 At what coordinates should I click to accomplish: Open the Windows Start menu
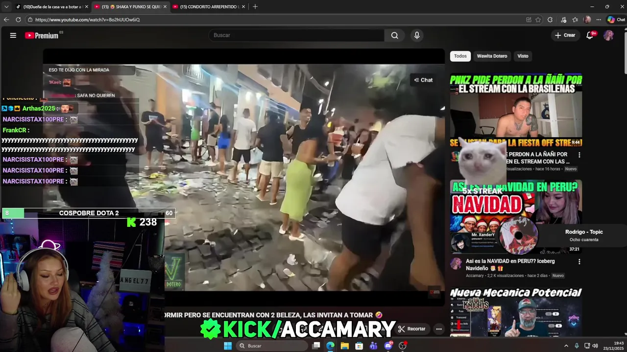228,346
